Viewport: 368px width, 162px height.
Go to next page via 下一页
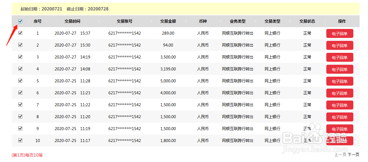coord(353,155)
